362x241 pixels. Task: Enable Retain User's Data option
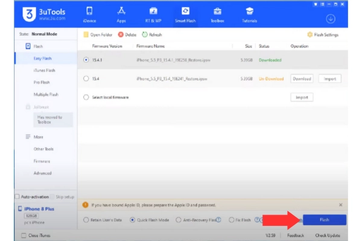tap(86, 220)
